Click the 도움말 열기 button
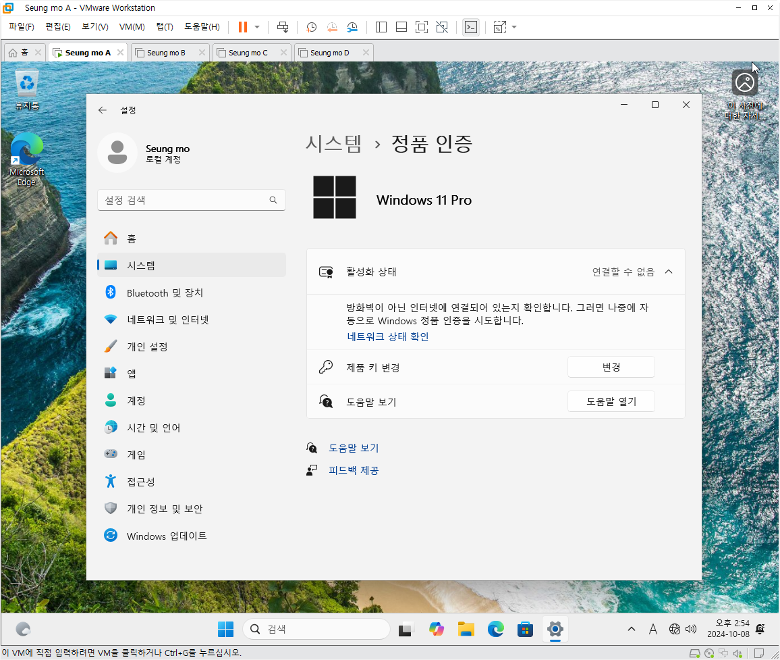 pyautogui.click(x=611, y=401)
